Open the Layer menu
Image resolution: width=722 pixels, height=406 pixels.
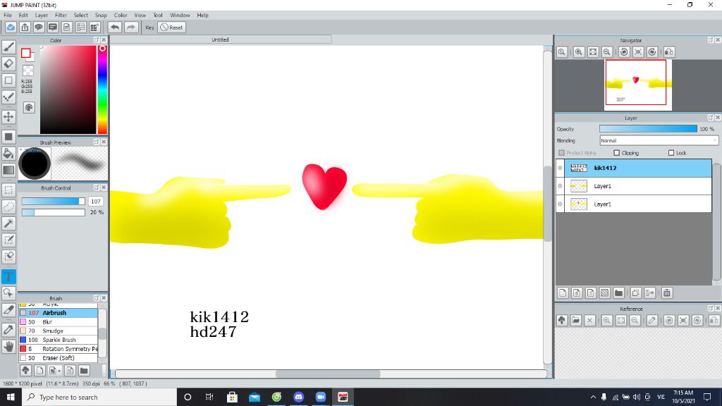pyautogui.click(x=42, y=16)
